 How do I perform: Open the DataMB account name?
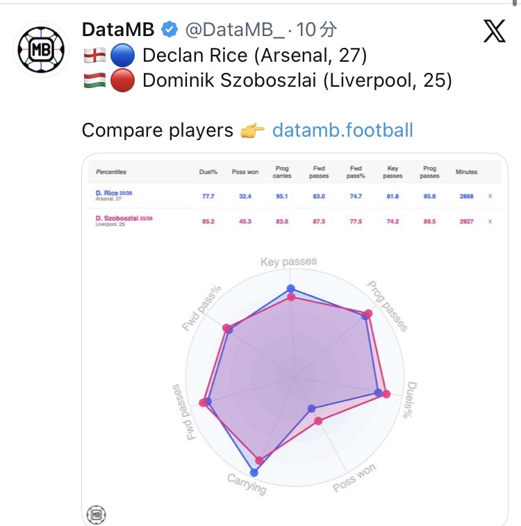(x=119, y=30)
